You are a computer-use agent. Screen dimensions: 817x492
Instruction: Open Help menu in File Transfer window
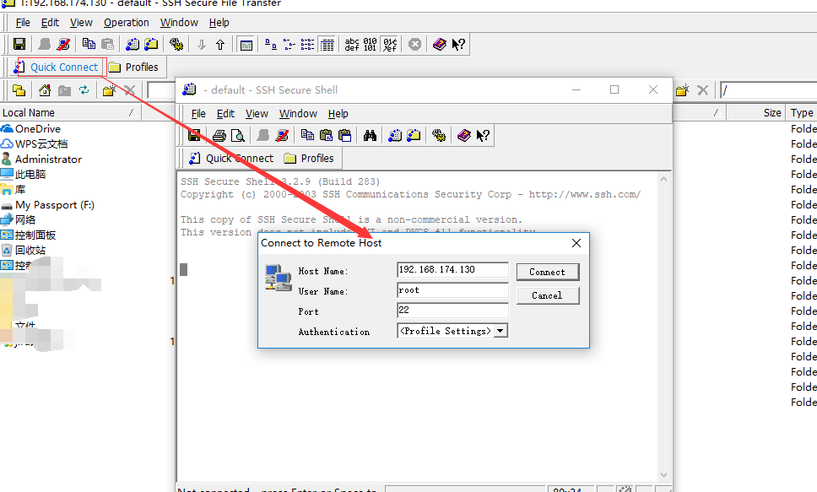[219, 23]
